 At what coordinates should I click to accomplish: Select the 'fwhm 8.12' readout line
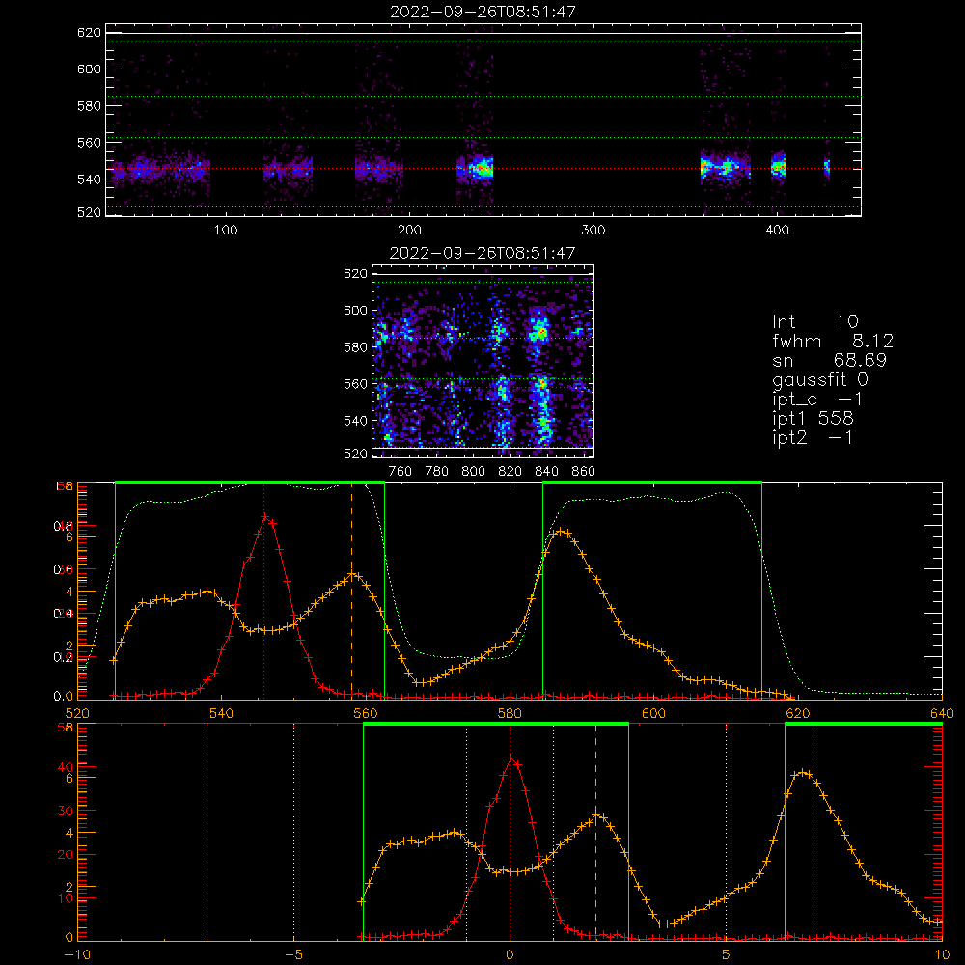833,341
